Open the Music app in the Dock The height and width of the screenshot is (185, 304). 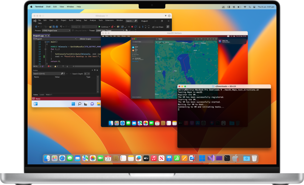154,158
